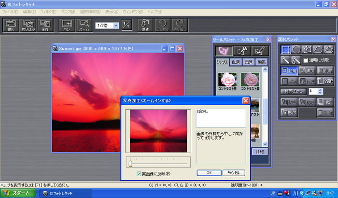
Task: Open the 1/2倍 zoom ratio dropdown
Action: pyautogui.click(x=115, y=26)
